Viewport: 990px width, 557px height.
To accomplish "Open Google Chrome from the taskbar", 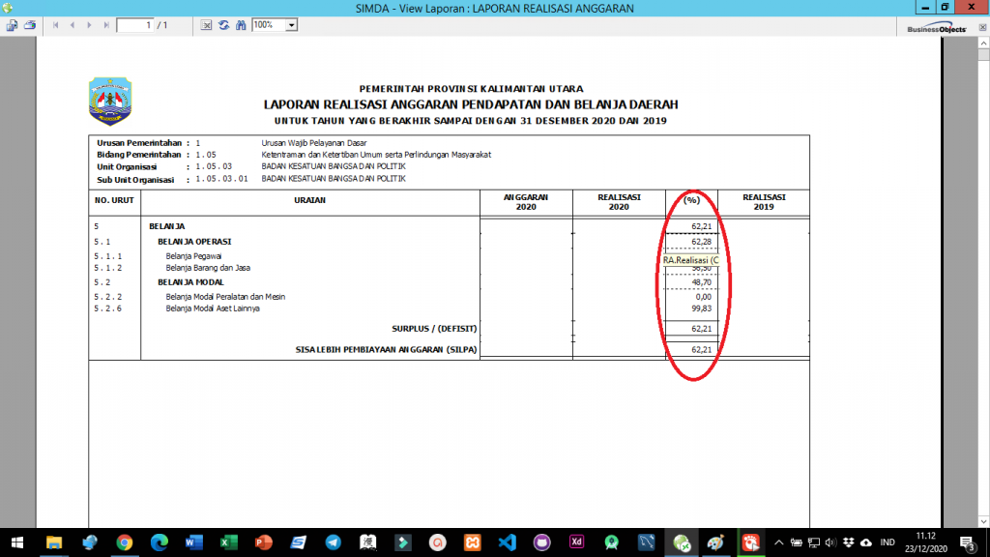I will coord(125,542).
